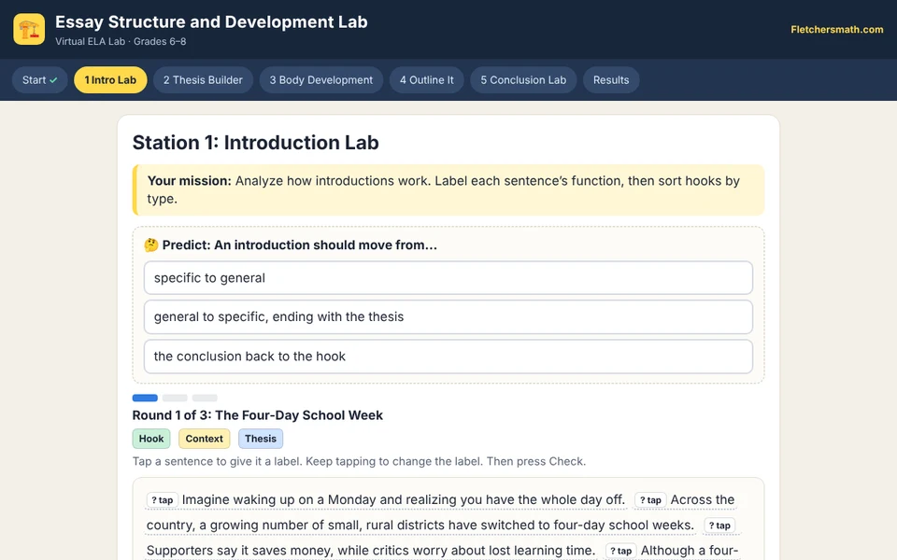897x560 pixels.
Task: Go to the Start tab
Action: pos(40,80)
